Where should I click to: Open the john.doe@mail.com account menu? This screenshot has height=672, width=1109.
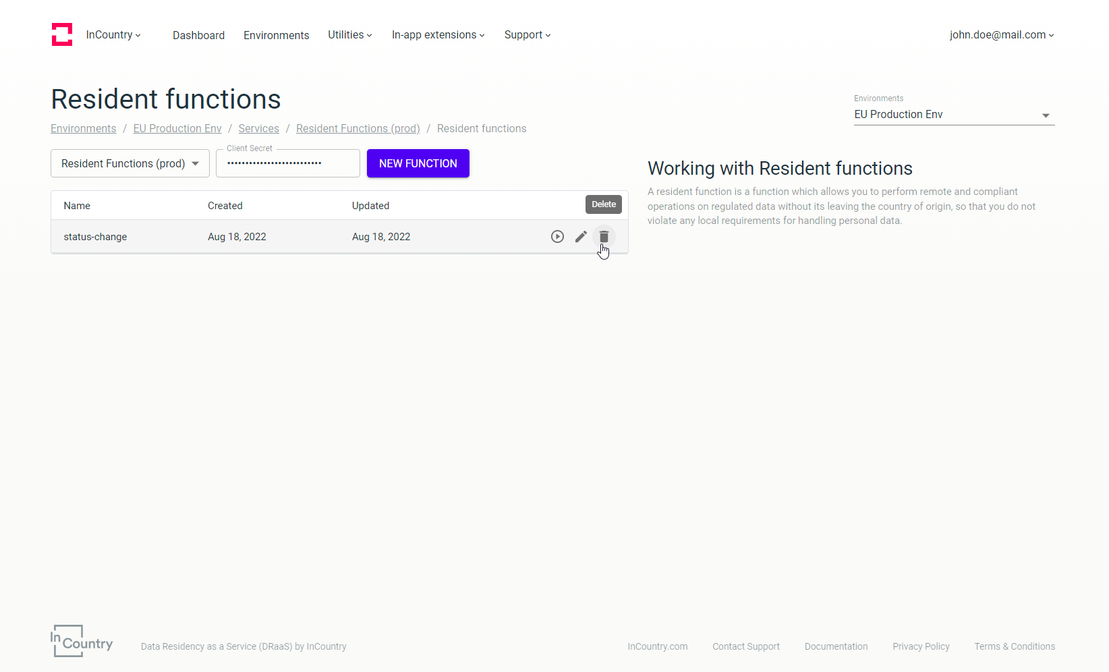[x=1001, y=35]
